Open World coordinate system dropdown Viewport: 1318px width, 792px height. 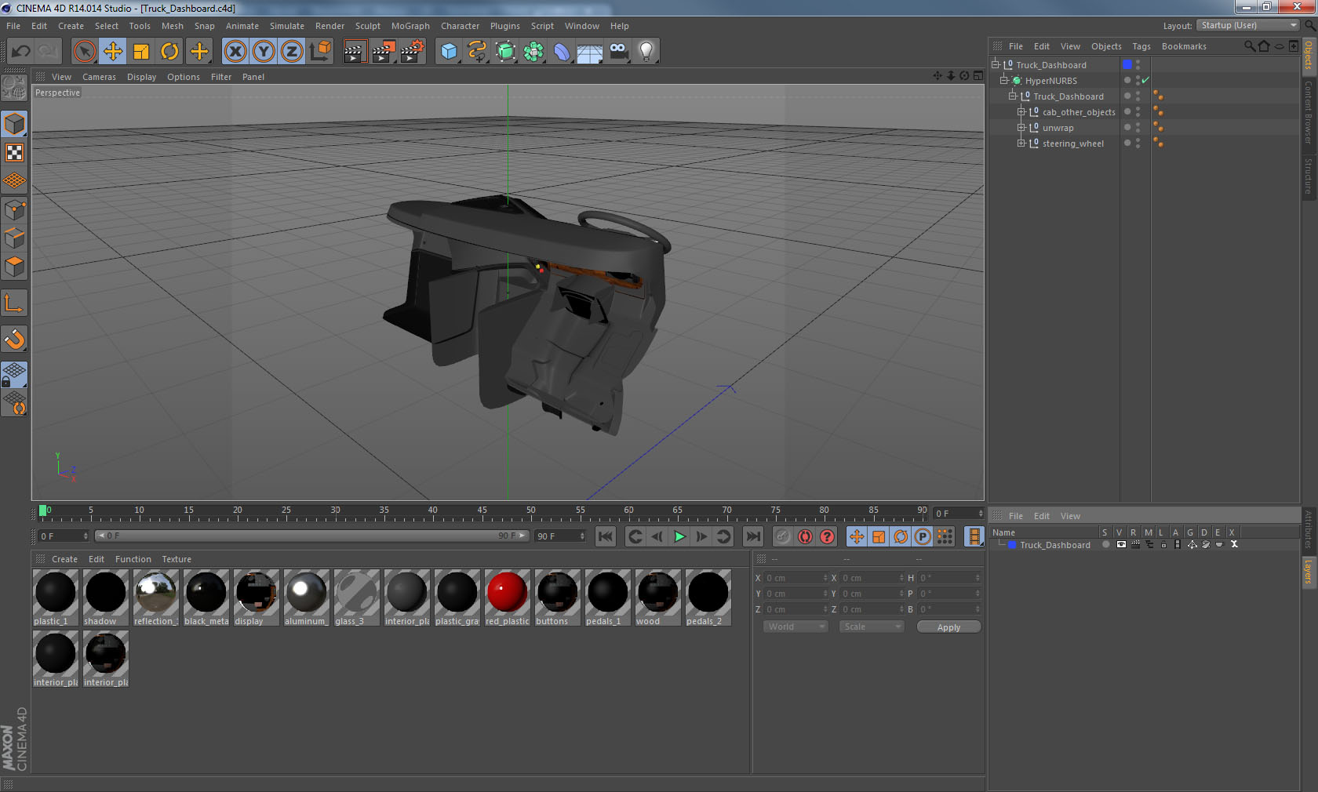point(796,627)
